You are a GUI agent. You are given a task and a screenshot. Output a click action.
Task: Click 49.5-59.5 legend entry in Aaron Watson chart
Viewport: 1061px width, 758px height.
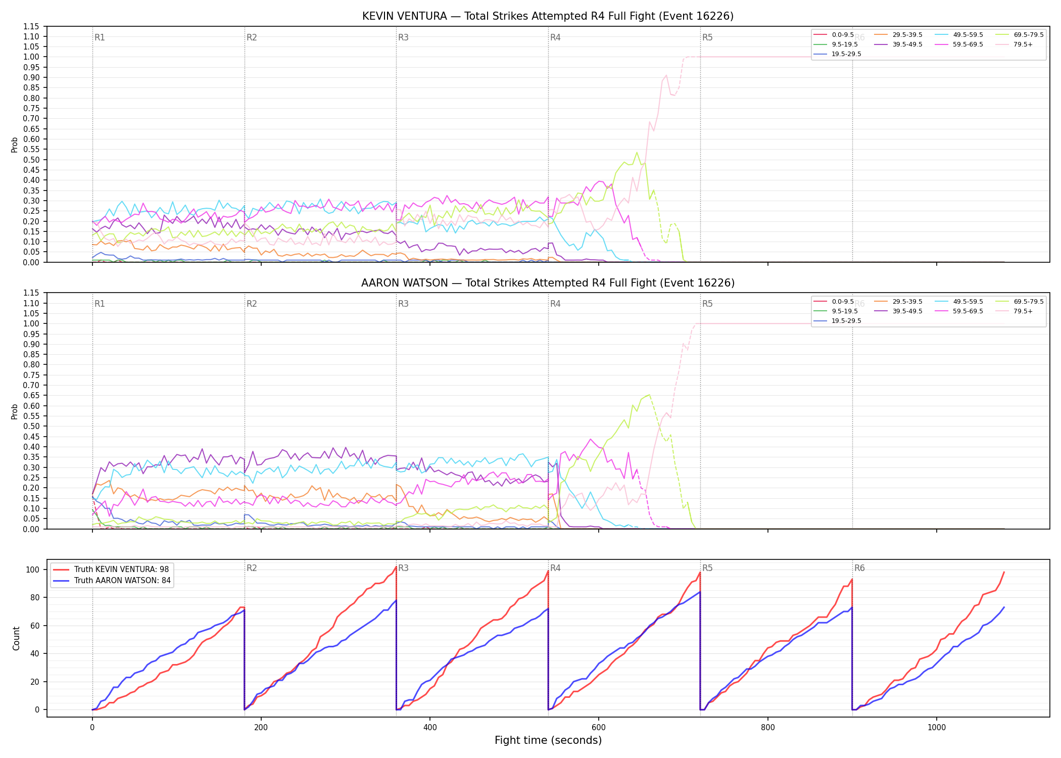coord(958,302)
